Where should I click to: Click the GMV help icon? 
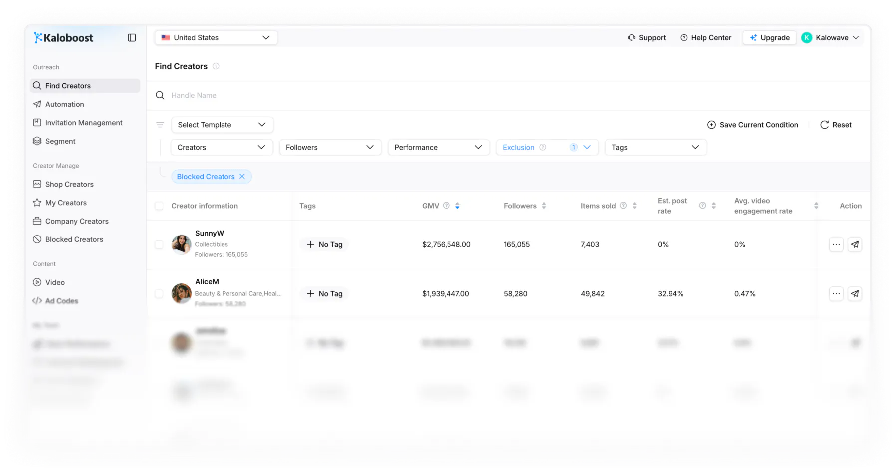pos(447,206)
